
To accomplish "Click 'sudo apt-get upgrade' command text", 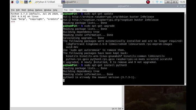I will click(99, 26).
